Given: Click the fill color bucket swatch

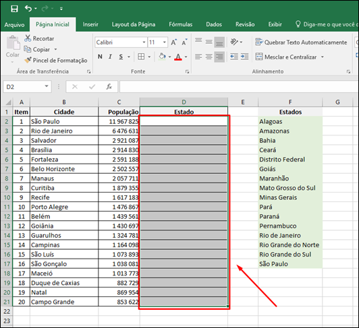Looking at the screenshot, I should 162,57.
